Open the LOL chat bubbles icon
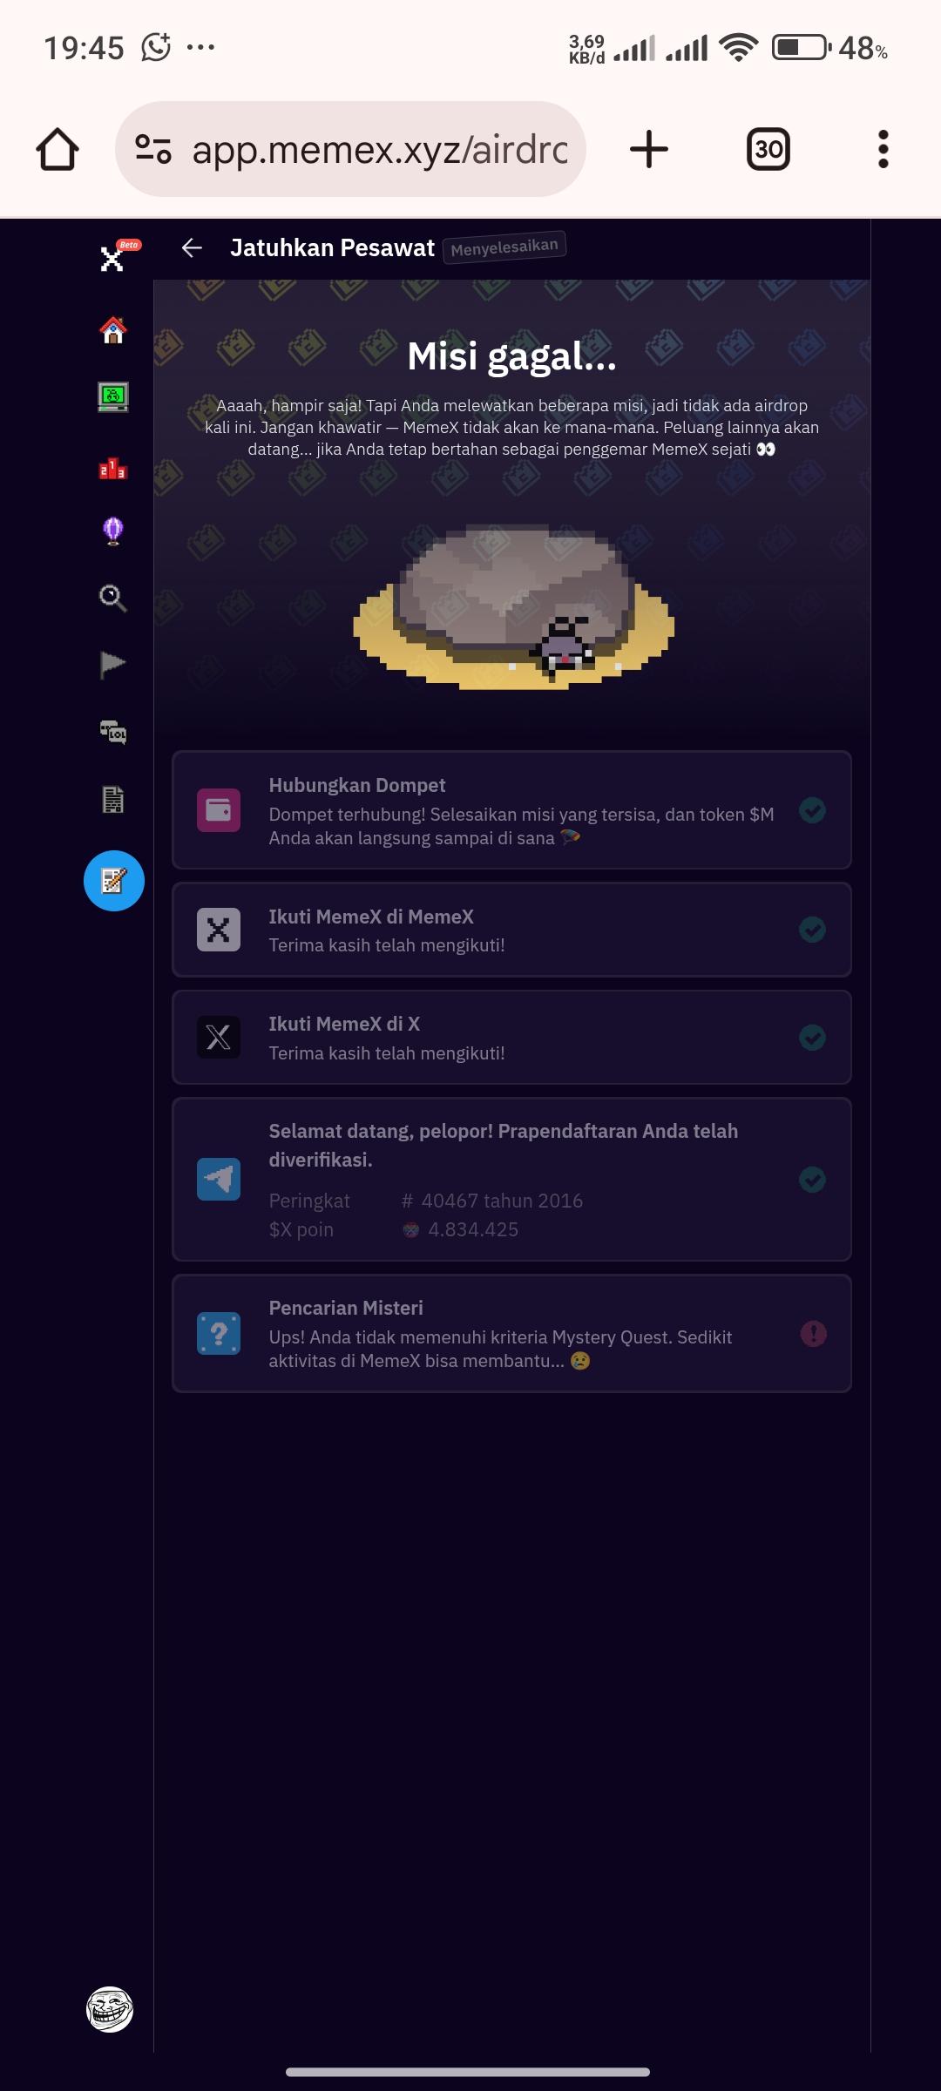 click(113, 732)
